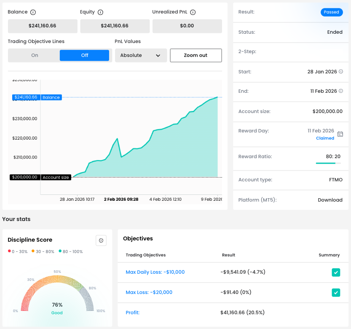Select Off for Trading Objective Lines
Viewport: 351px width, 329px height.
tap(84, 55)
